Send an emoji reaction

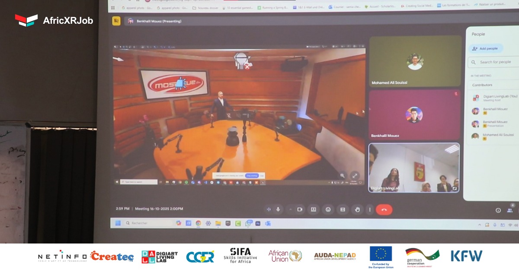[x=328, y=209]
